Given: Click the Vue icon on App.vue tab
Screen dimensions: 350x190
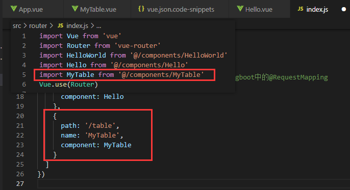Looking at the screenshot, I should tap(14, 9).
